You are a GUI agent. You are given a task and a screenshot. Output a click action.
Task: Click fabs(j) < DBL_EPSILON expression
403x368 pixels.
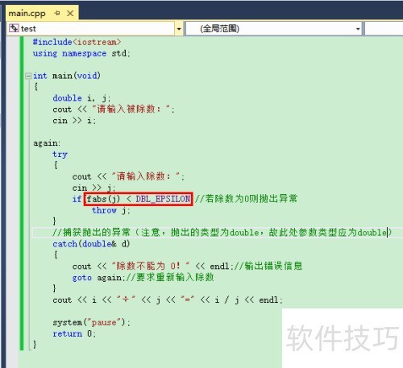[139, 199]
